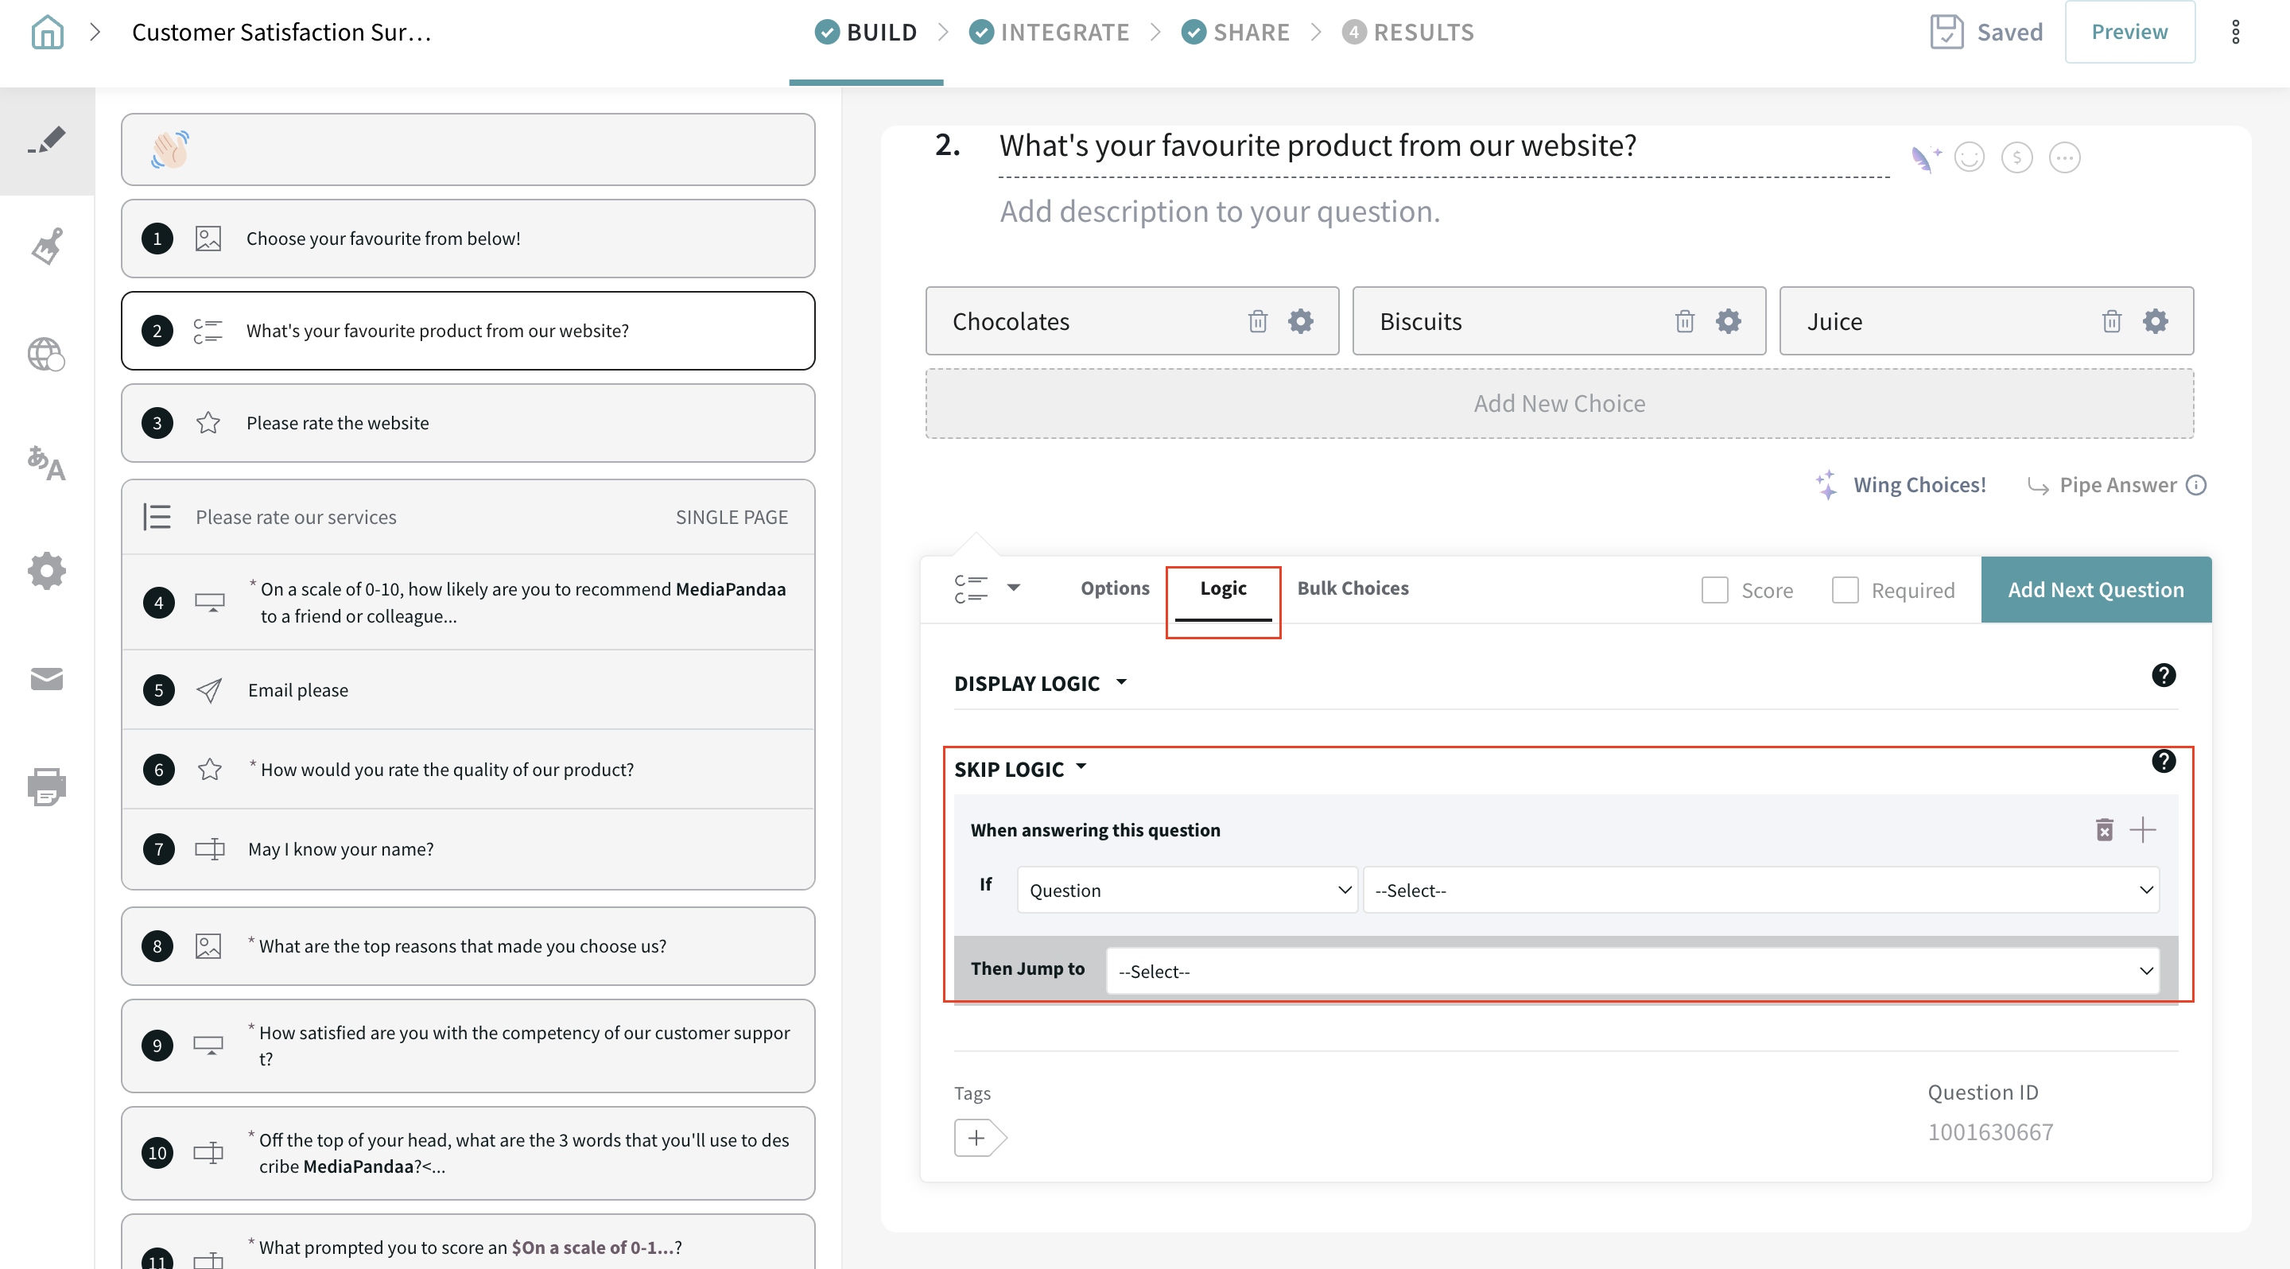Screen dimensions: 2290x1269
Task: Open settings gear for Juice choice
Action: point(2155,320)
